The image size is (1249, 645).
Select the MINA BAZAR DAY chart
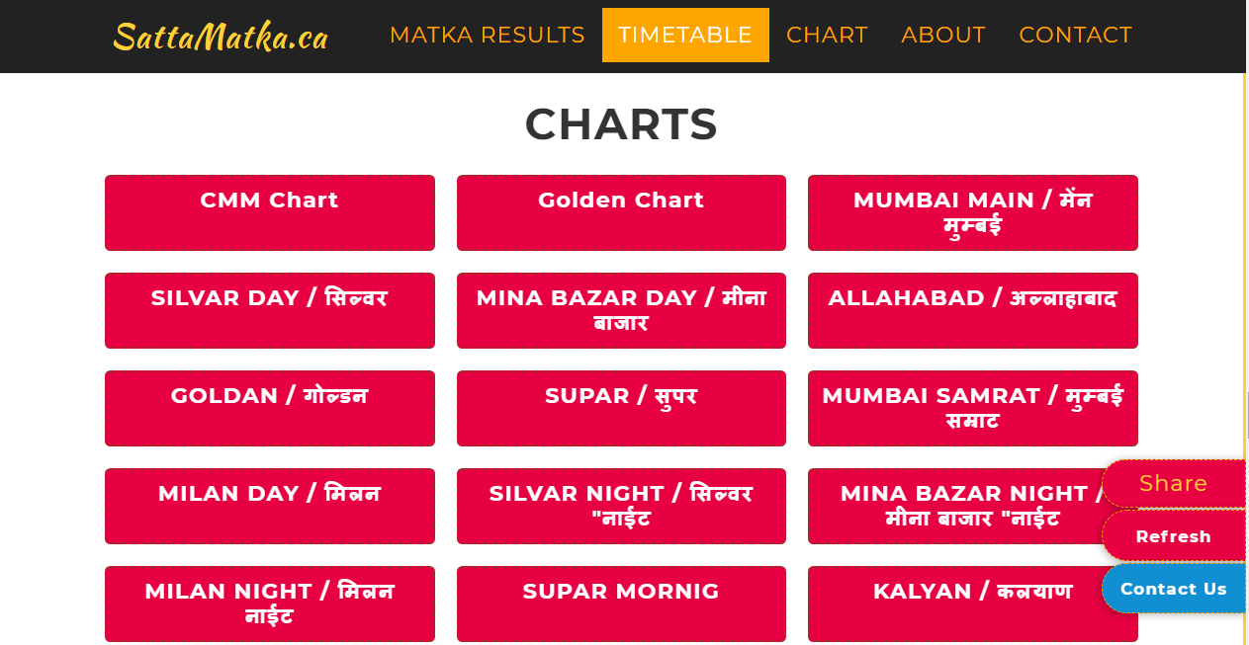coord(621,310)
